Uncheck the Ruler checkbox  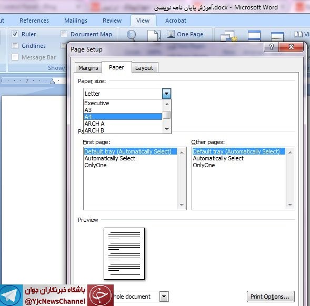[x=15, y=34]
